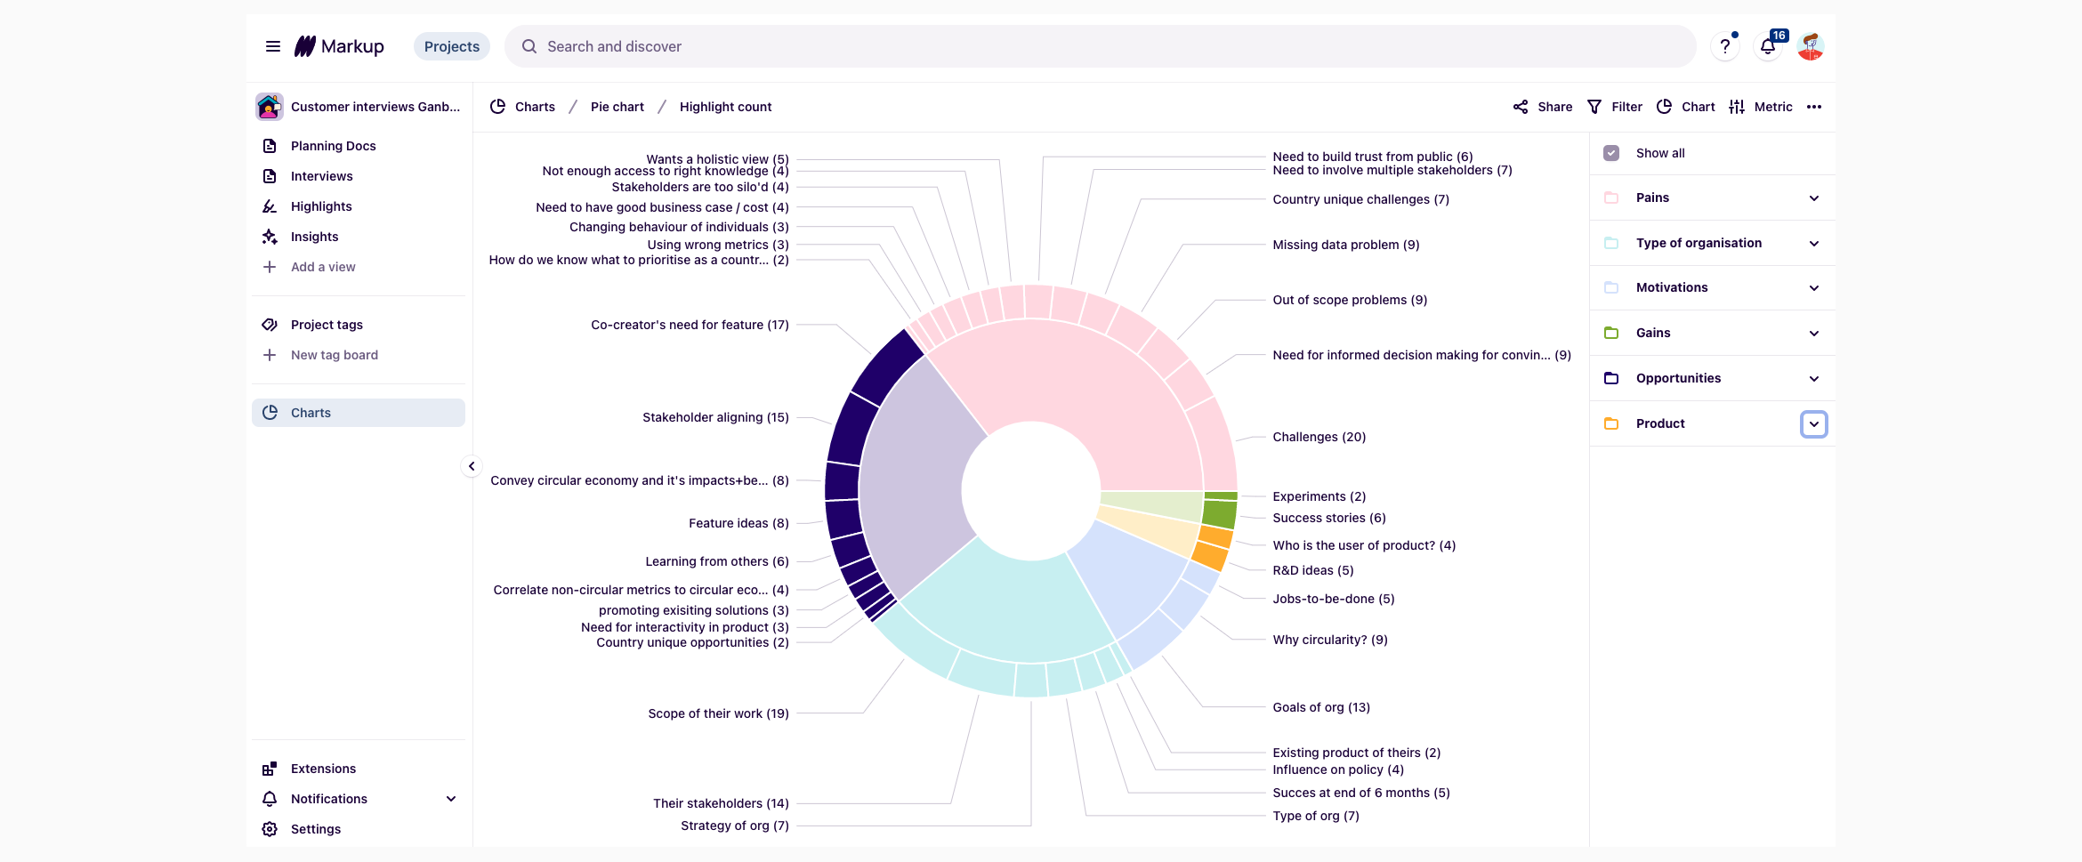Click the Customer interviews project icon
Image resolution: width=2082 pixels, height=862 pixels.
(x=270, y=107)
